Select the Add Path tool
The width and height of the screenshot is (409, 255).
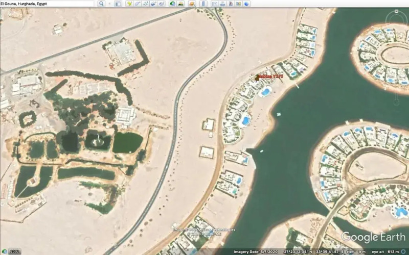146,4
